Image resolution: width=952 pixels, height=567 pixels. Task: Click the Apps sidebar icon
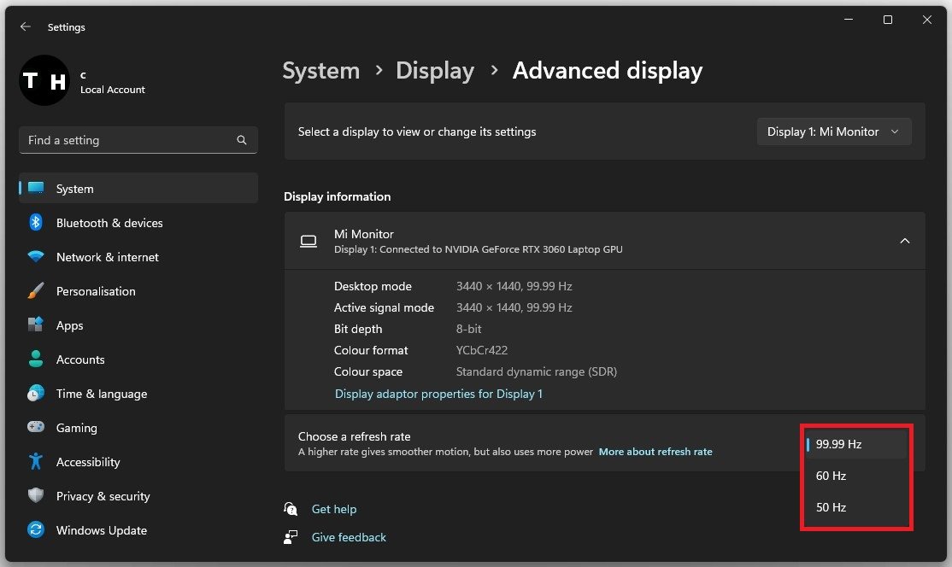(x=36, y=325)
